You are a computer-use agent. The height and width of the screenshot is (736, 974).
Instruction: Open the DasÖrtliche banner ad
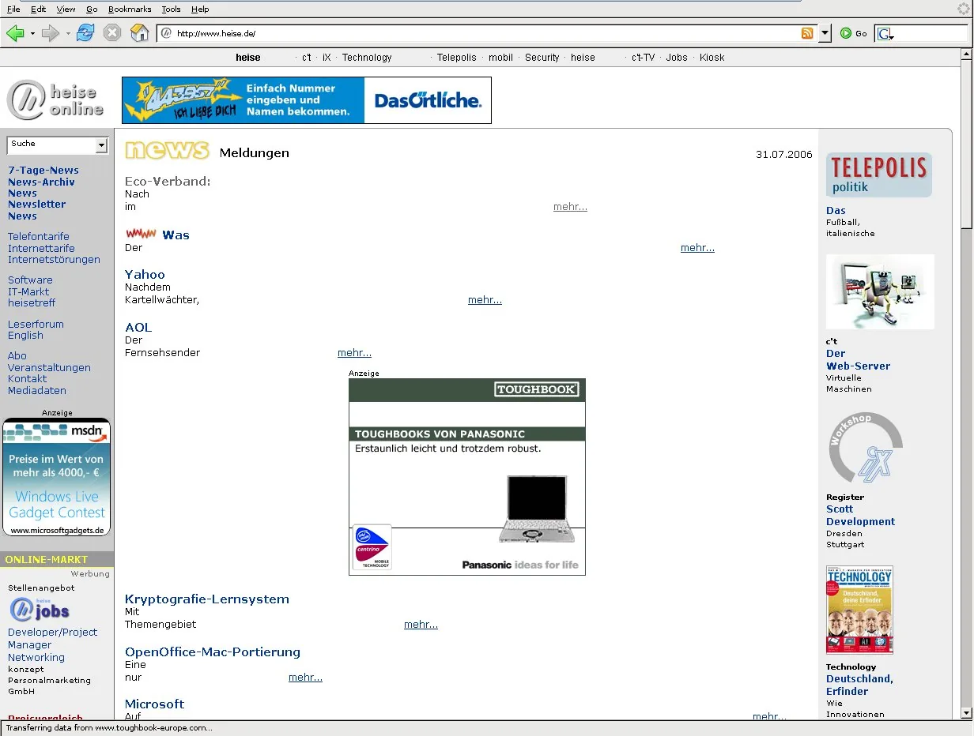(x=307, y=100)
